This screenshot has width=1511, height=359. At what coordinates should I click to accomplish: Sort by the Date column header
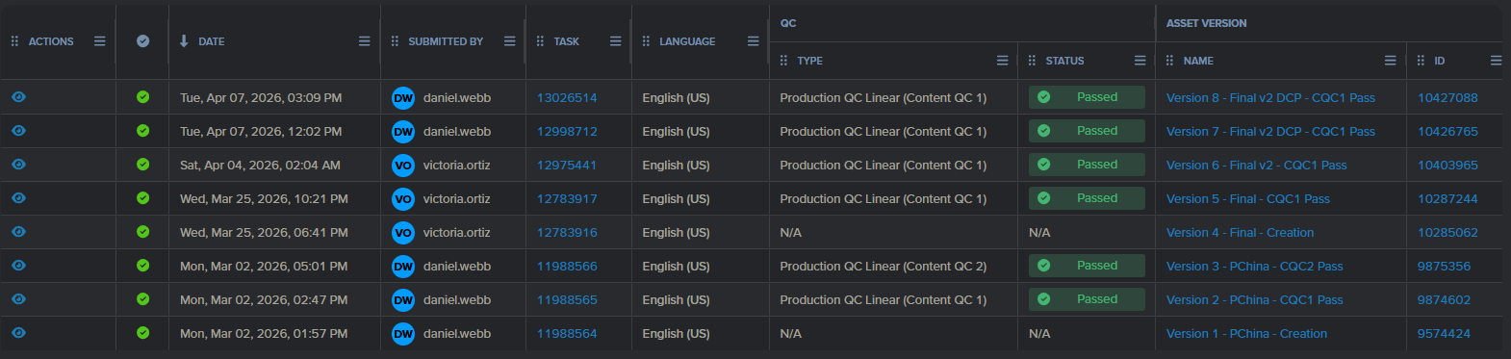(211, 41)
